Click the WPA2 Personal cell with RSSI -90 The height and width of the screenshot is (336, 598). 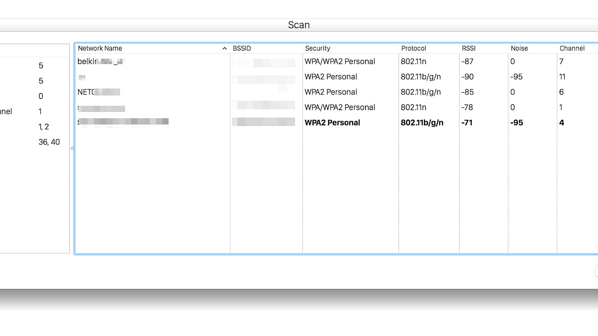pyautogui.click(x=331, y=77)
